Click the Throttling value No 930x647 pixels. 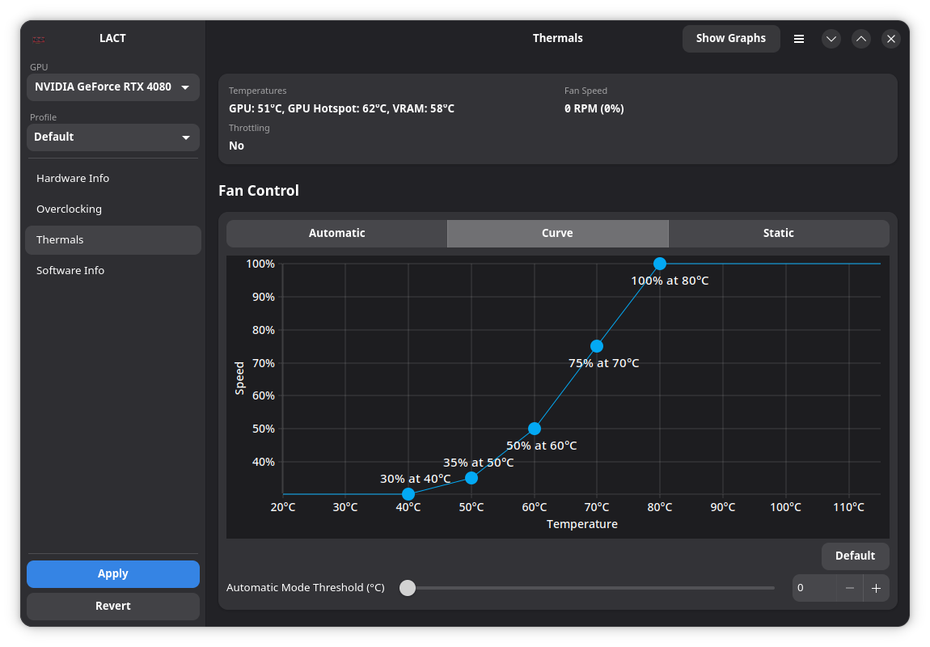236,146
